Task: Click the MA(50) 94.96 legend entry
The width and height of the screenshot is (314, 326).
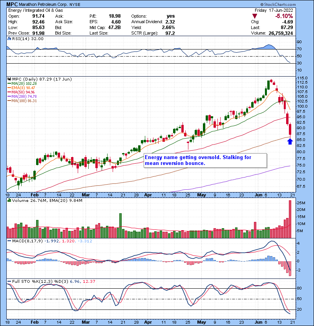Action: pos(22,92)
